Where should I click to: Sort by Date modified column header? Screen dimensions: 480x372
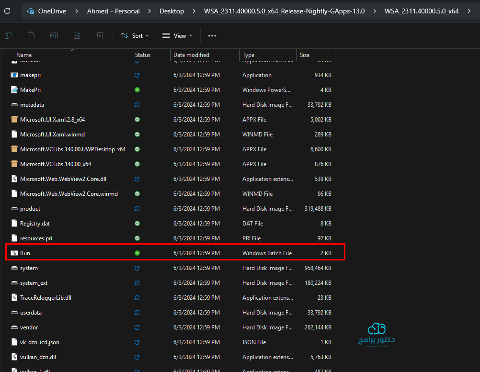click(x=191, y=55)
